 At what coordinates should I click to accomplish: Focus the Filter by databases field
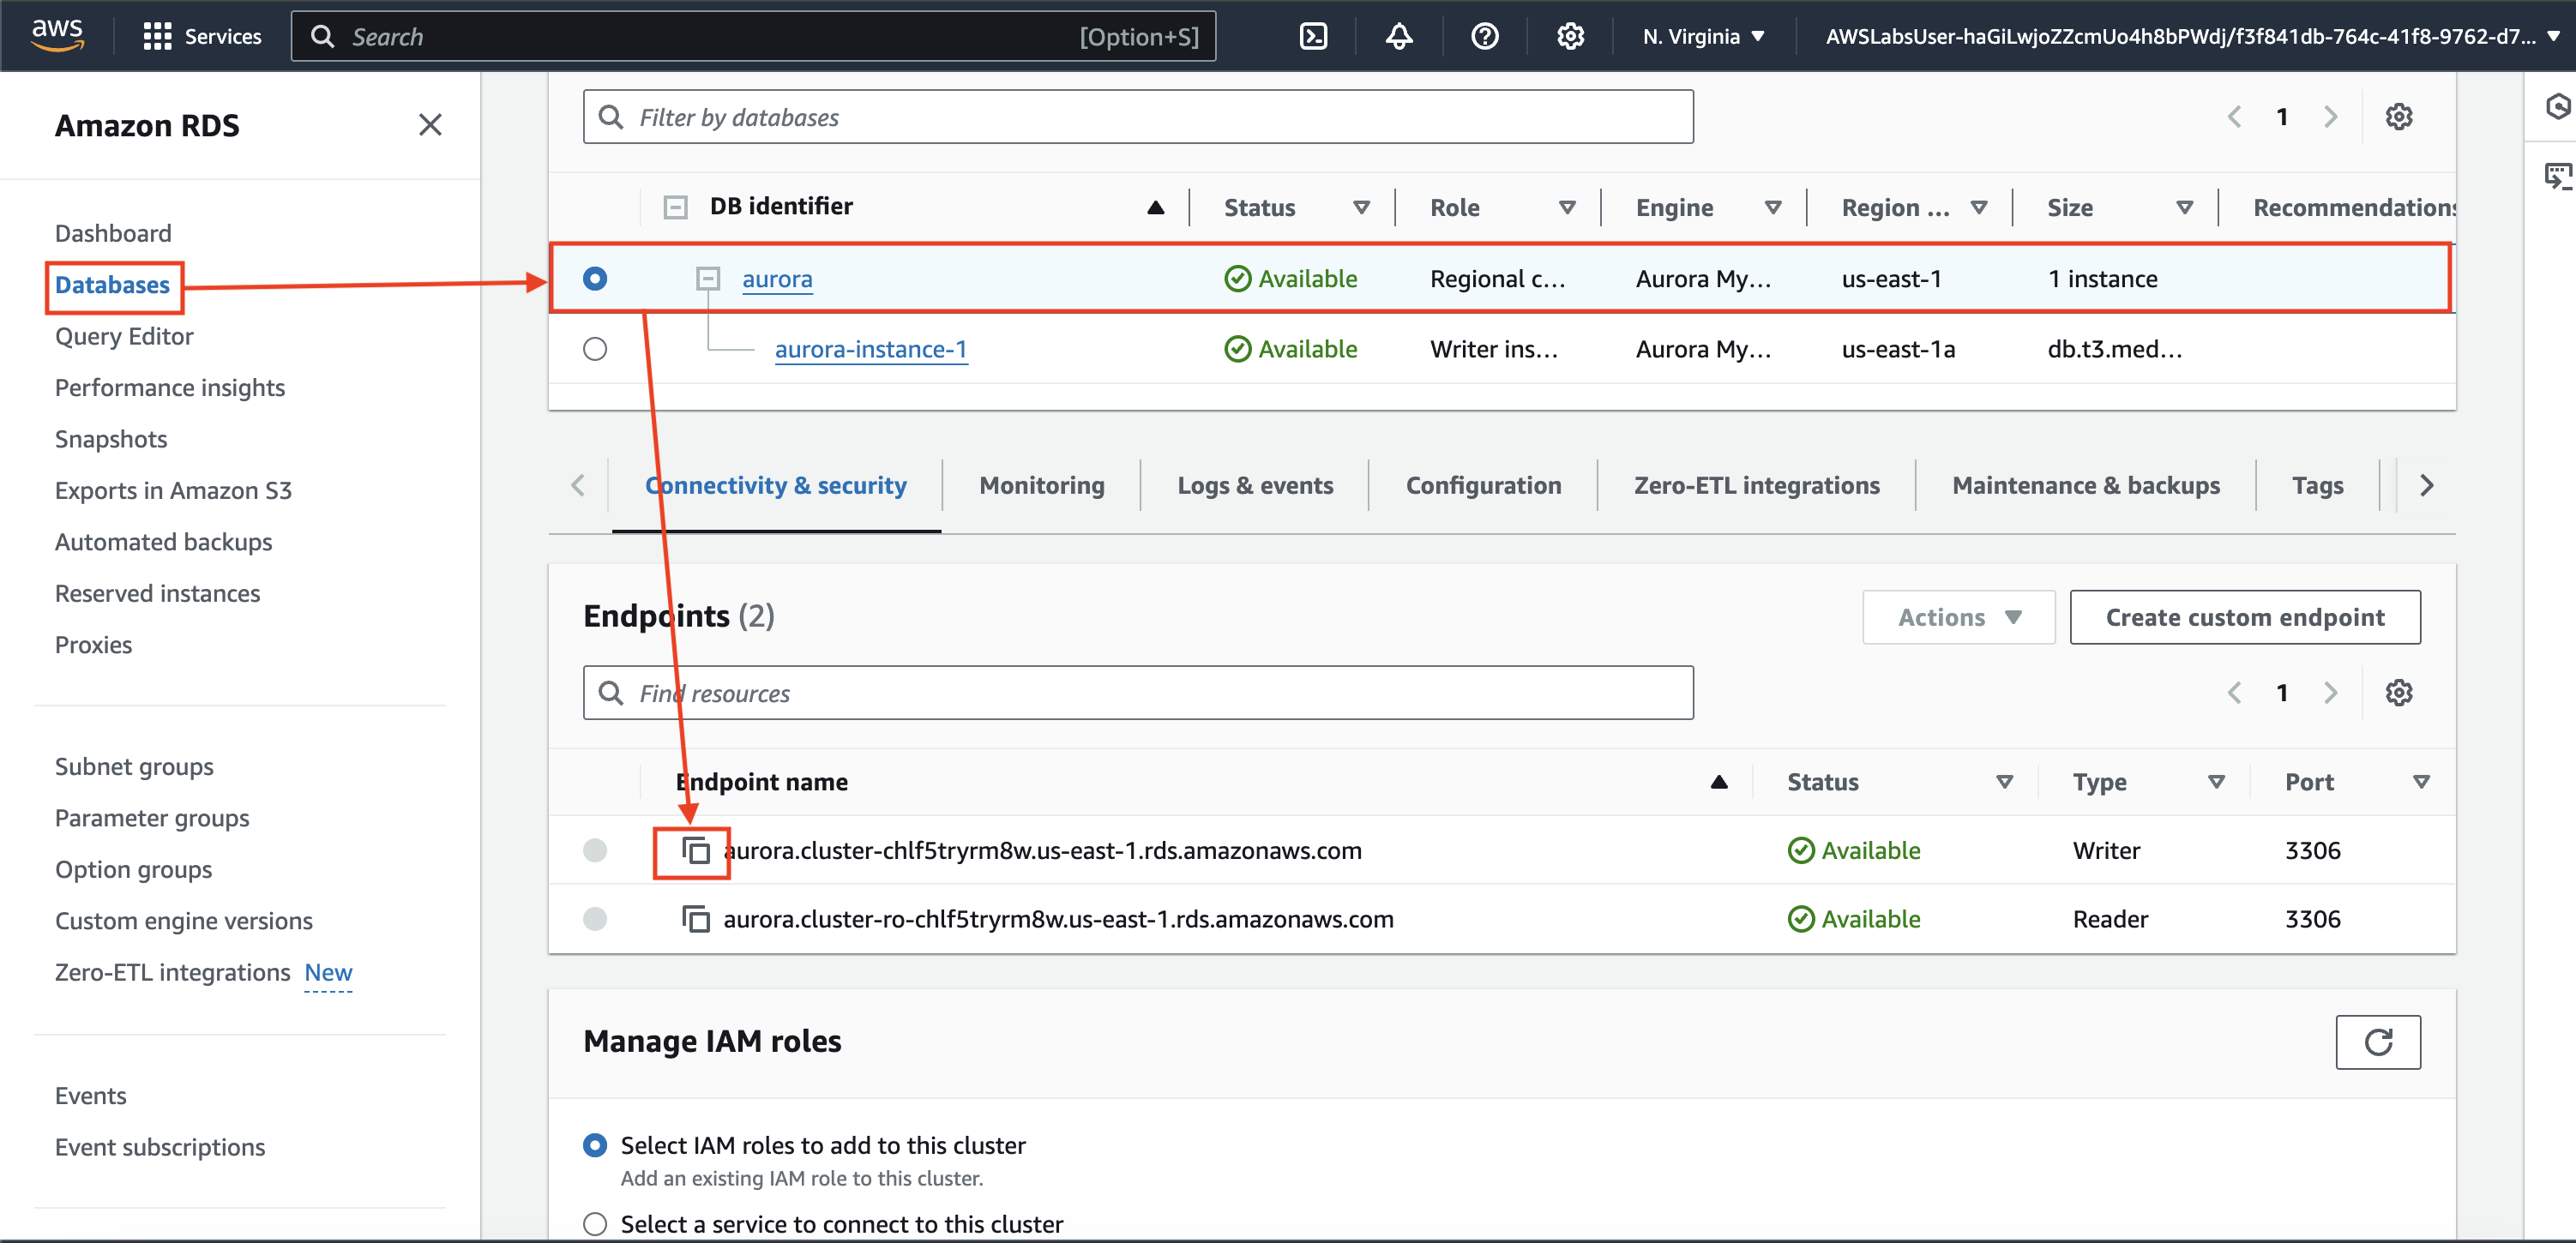pyautogui.click(x=1138, y=117)
